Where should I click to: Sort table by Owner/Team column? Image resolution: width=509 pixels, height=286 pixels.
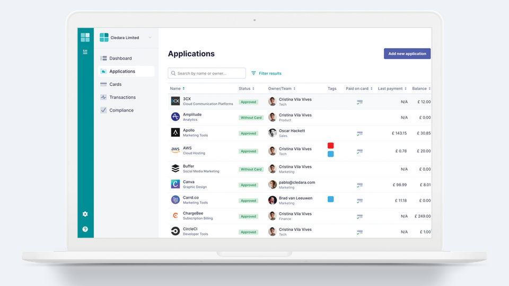[x=282, y=88]
